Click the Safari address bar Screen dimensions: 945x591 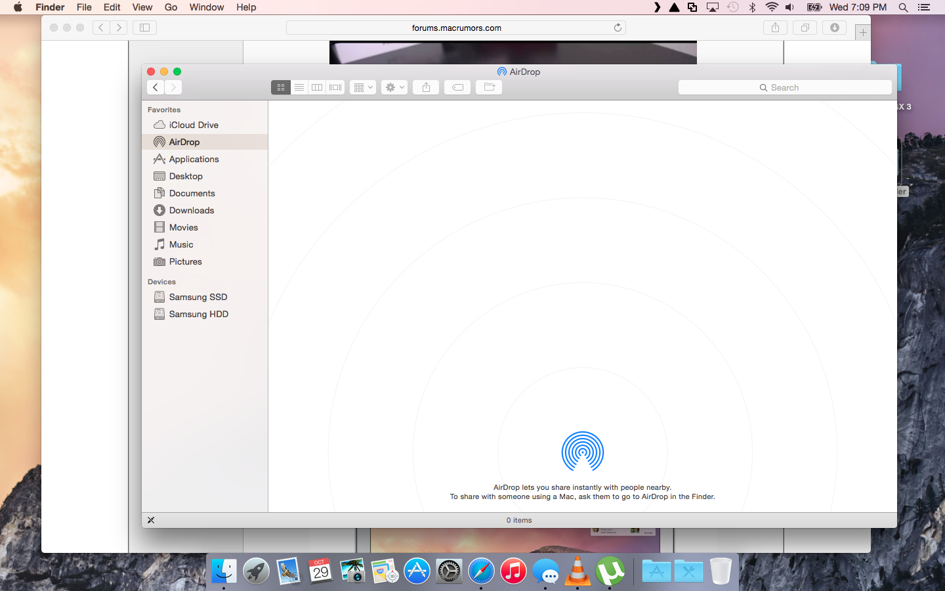(x=456, y=28)
